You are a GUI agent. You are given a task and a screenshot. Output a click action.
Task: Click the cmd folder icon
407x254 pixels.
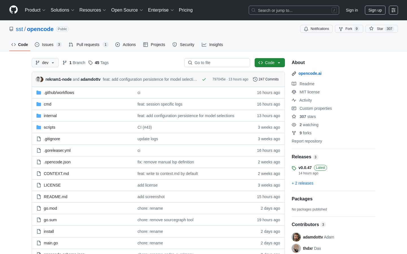tap(39, 104)
